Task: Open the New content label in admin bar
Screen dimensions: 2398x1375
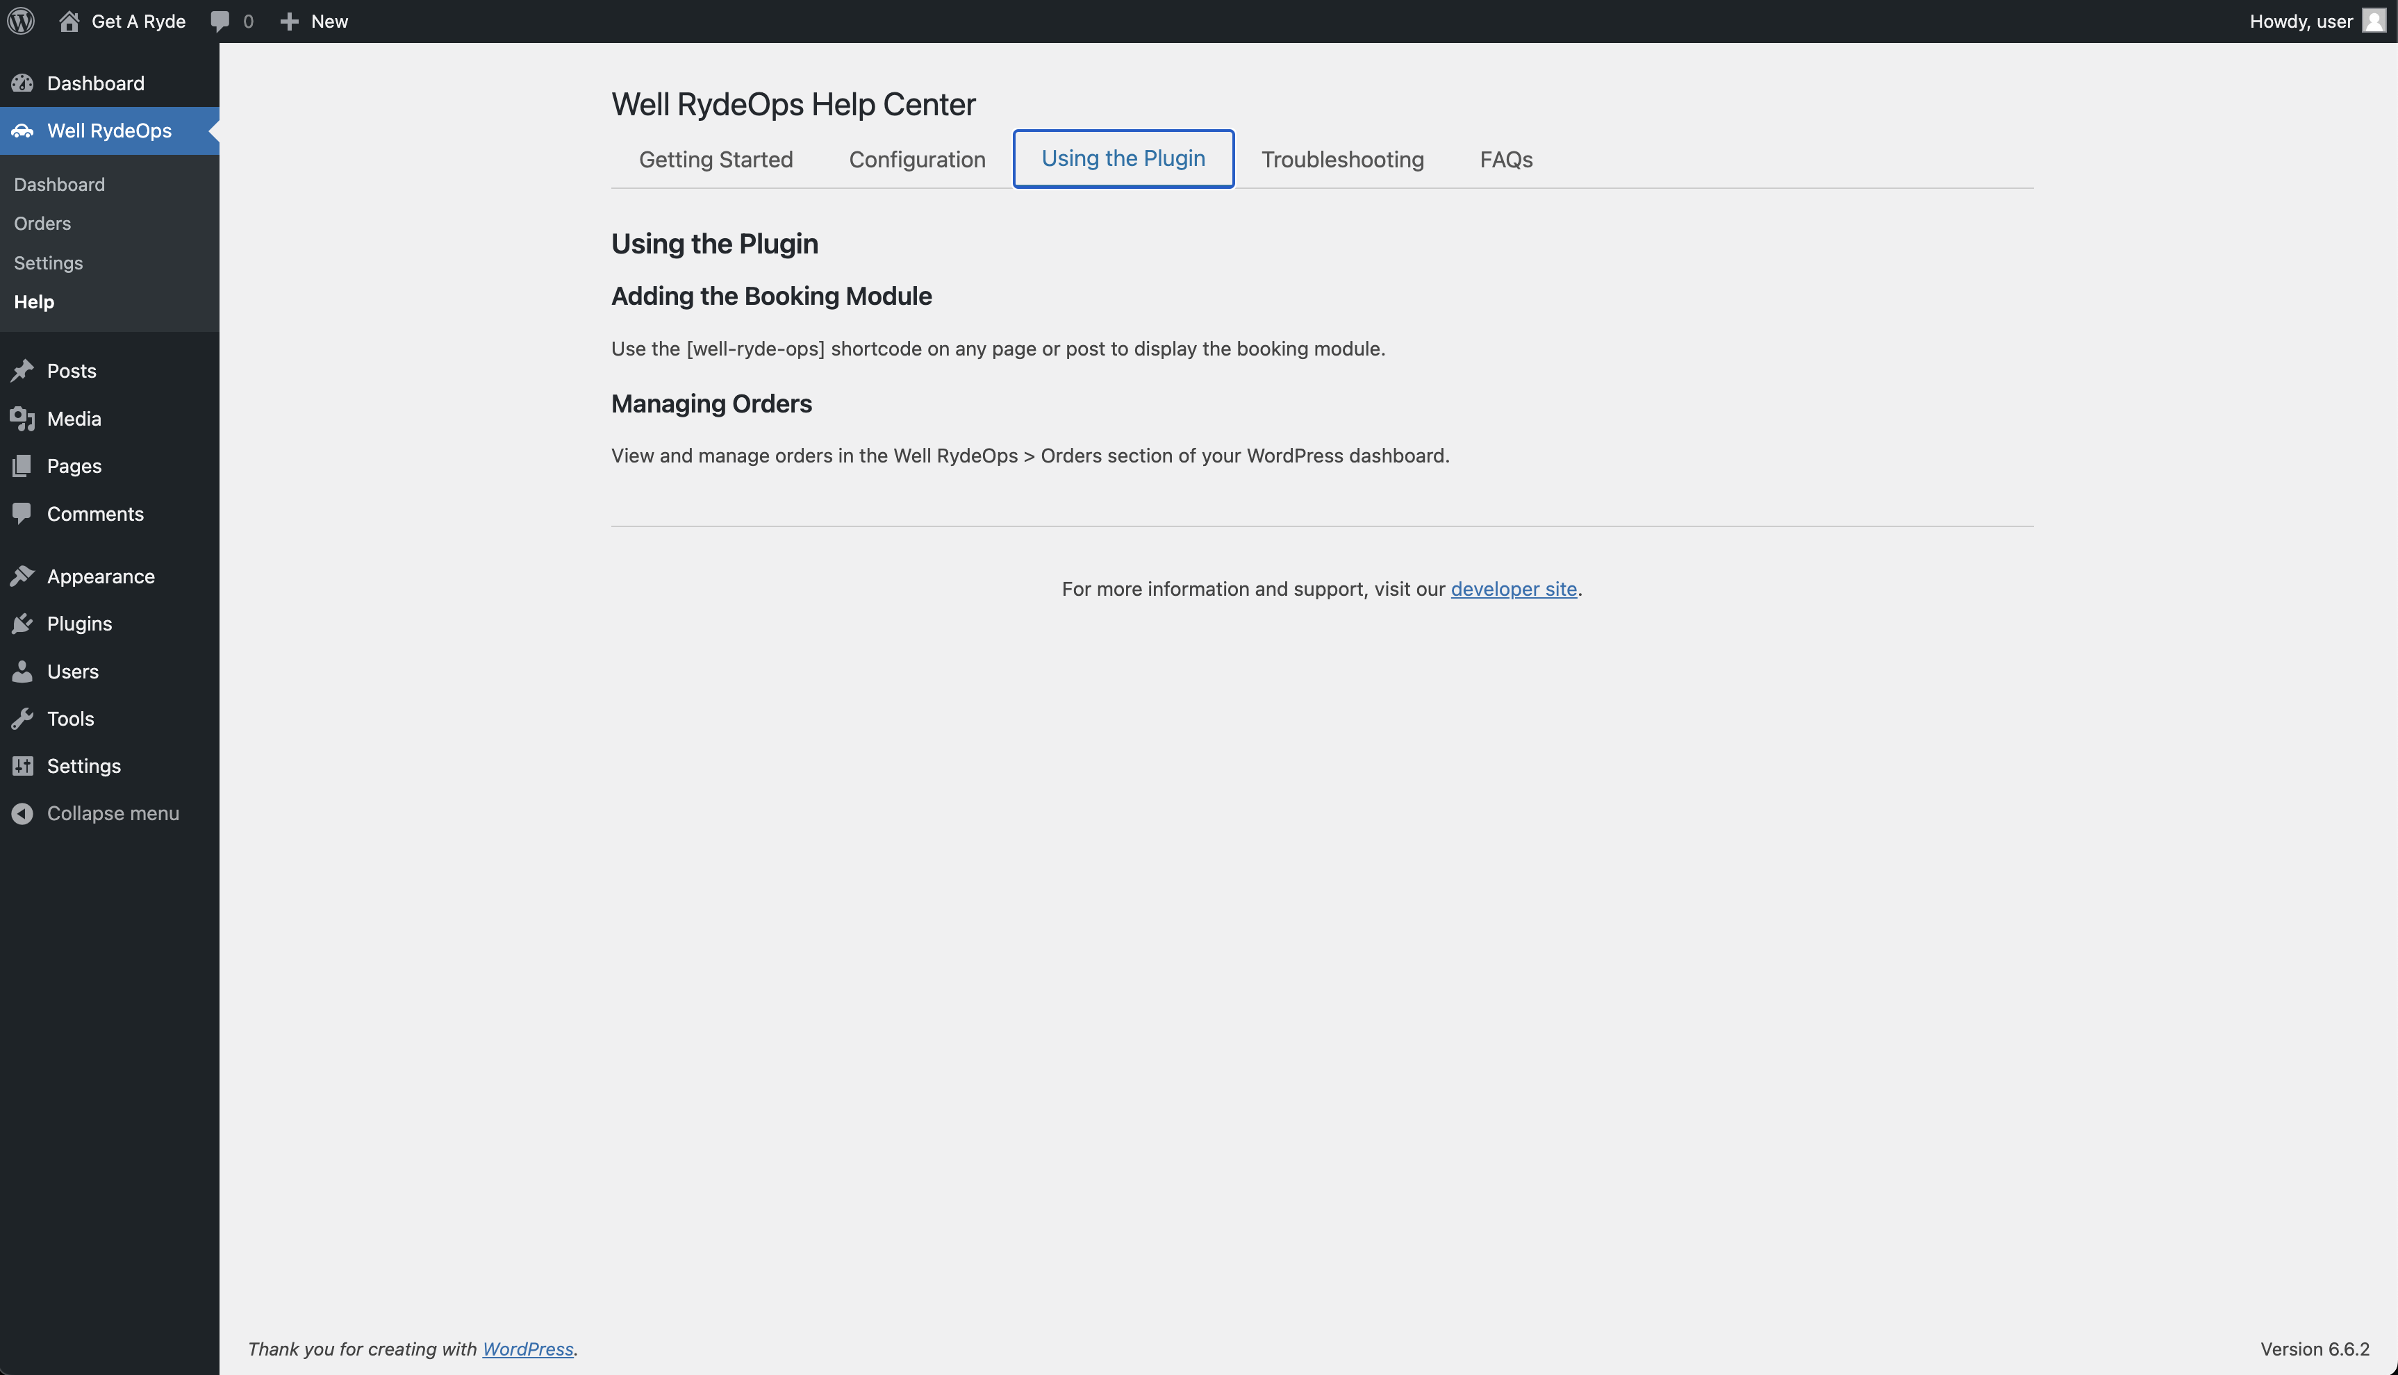Action: point(329,21)
